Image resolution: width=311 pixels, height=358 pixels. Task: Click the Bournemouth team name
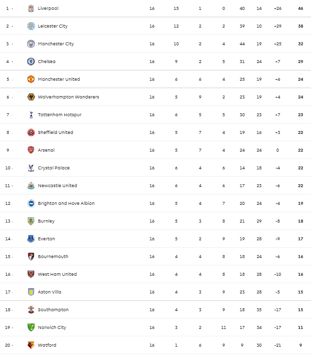[x=53, y=257]
